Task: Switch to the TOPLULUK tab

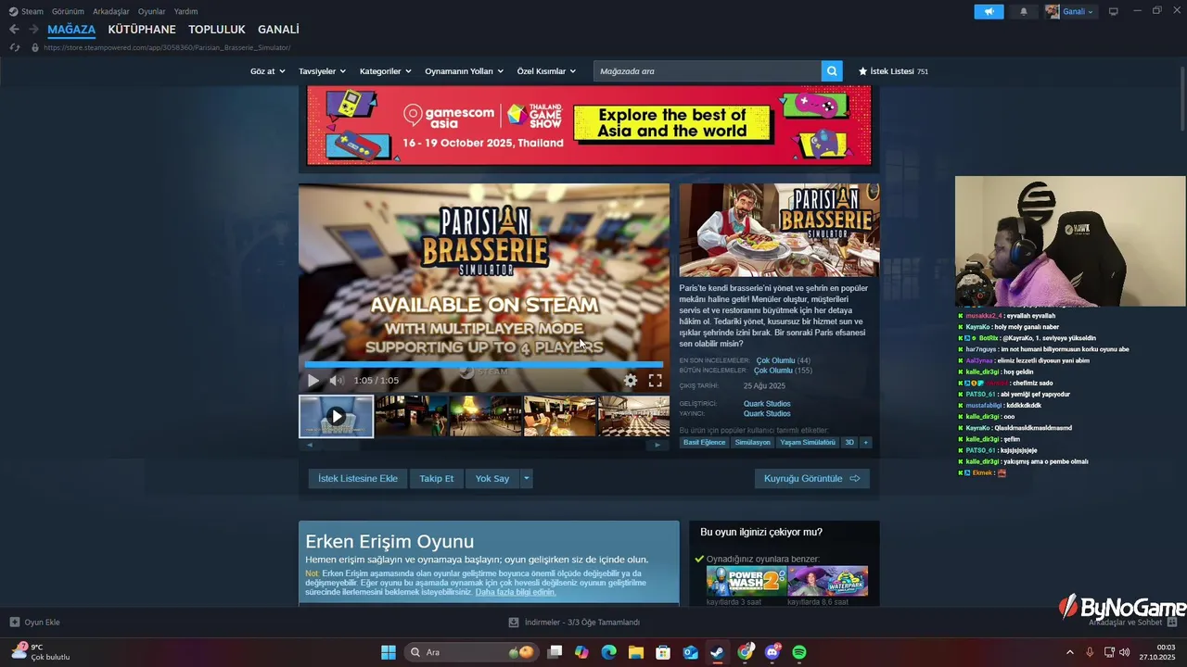Action: (217, 30)
